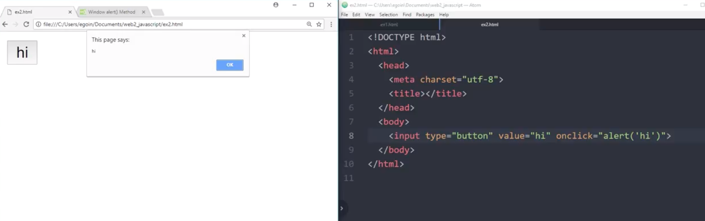Go back in Chrome browser
Screen dimensions: 705x221
[x=5, y=24]
